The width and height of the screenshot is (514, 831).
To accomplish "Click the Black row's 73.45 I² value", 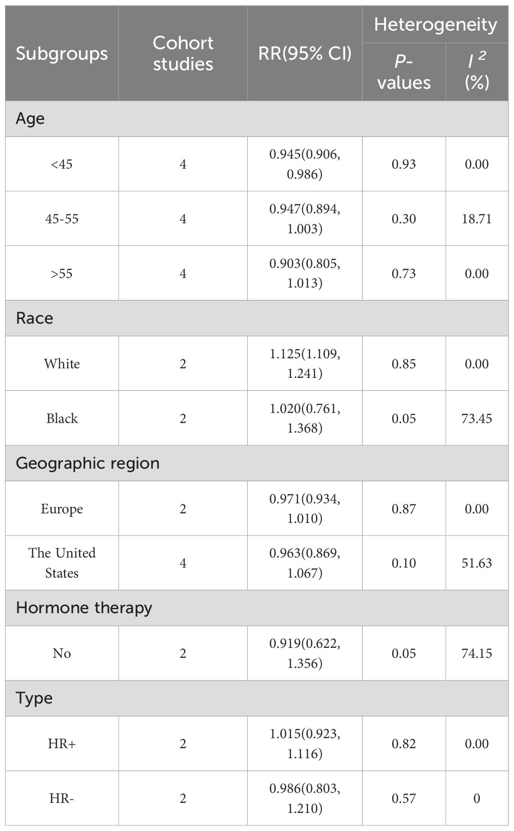I will [x=476, y=419].
